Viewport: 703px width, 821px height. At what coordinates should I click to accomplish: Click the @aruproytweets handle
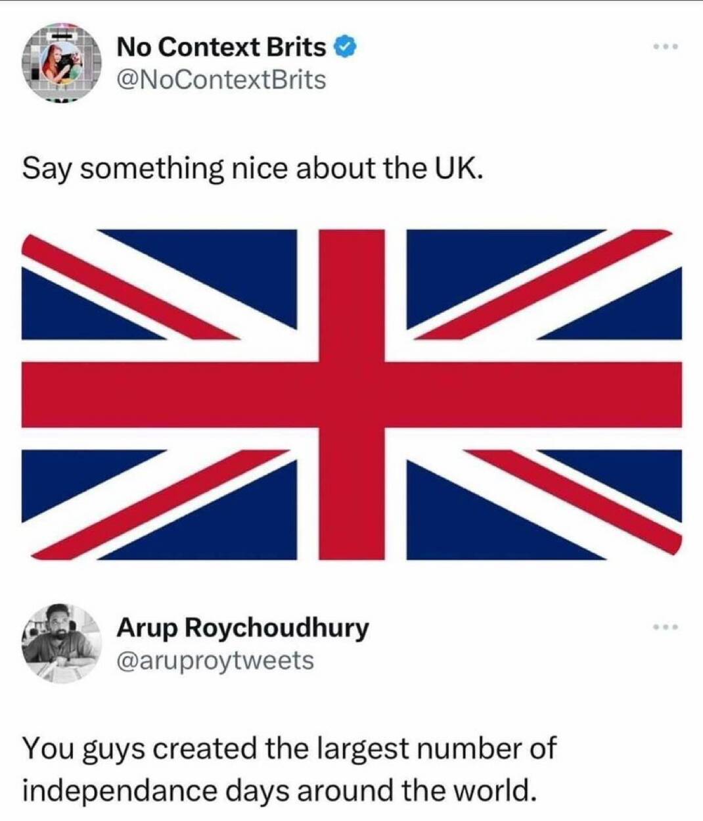[x=215, y=660]
